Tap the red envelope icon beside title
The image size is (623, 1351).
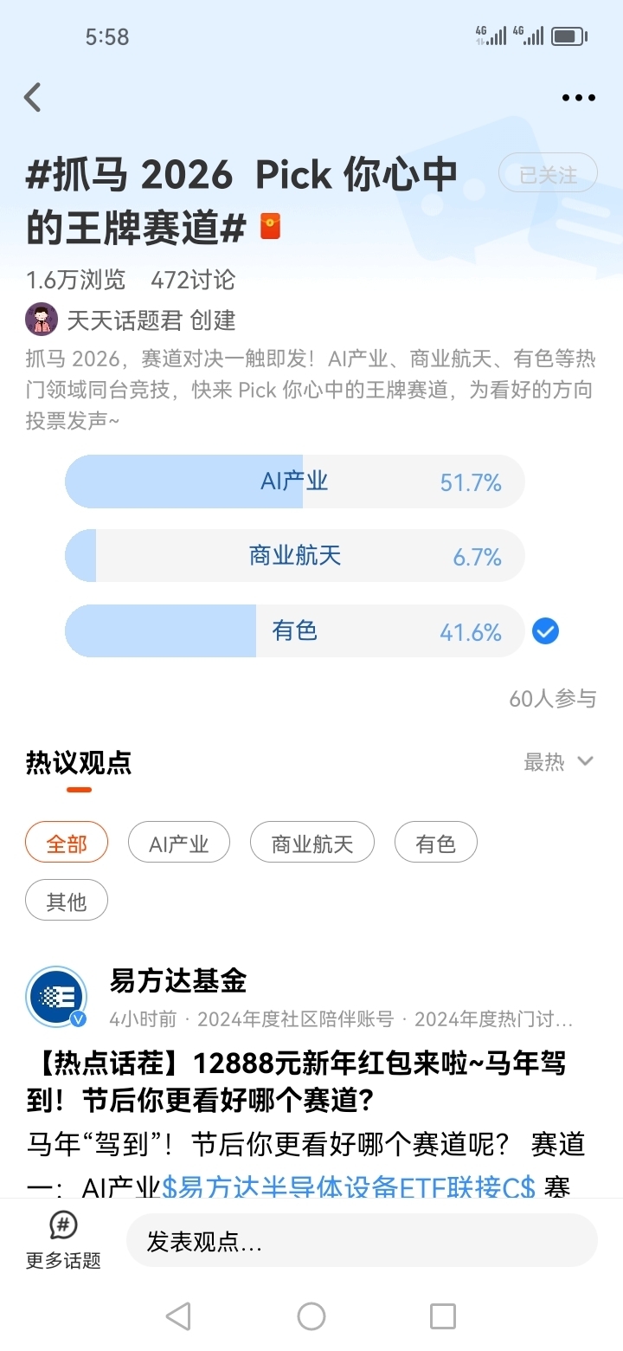click(x=271, y=227)
